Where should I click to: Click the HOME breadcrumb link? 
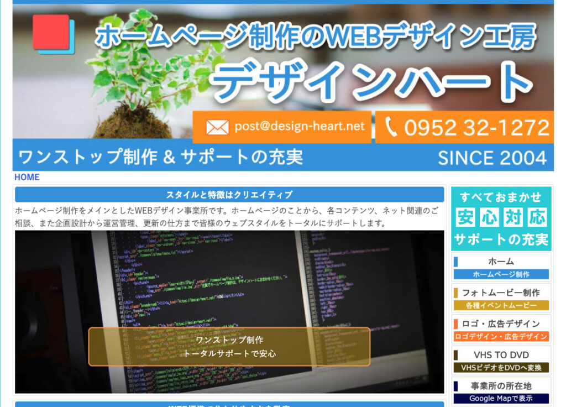coord(27,177)
